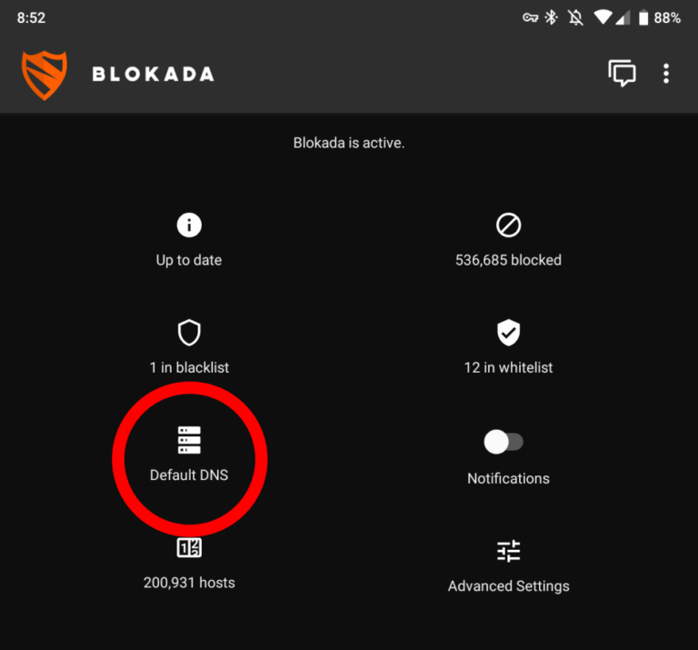698x650 pixels.
Task: Tap the "200,931 hosts" label
Action: 189,583
